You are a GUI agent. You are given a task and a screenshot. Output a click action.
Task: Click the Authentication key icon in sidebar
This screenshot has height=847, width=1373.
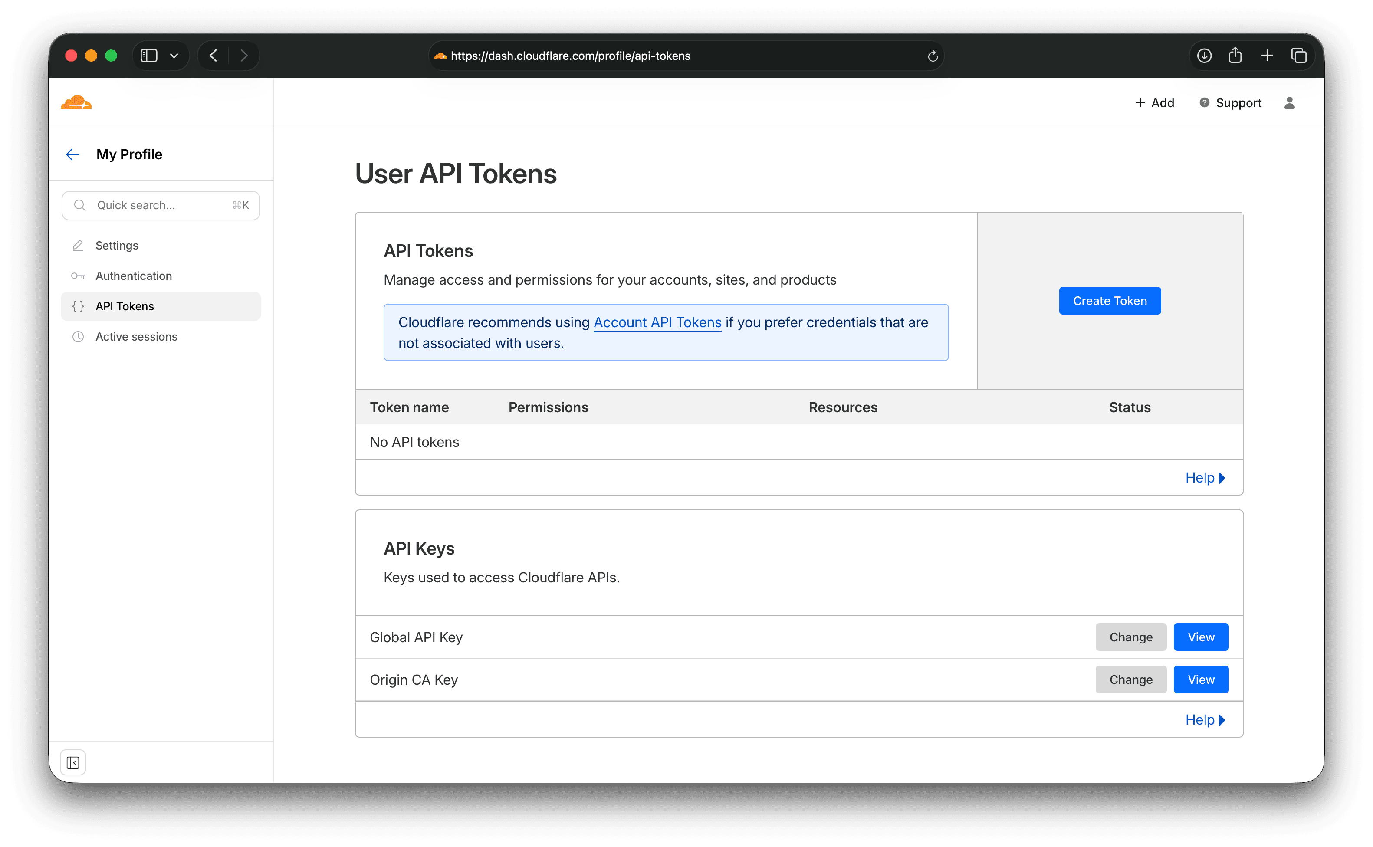(78, 276)
